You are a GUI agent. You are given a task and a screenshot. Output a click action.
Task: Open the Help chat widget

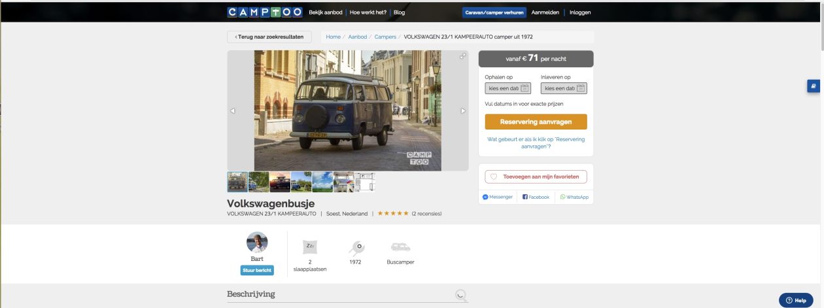(x=795, y=300)
